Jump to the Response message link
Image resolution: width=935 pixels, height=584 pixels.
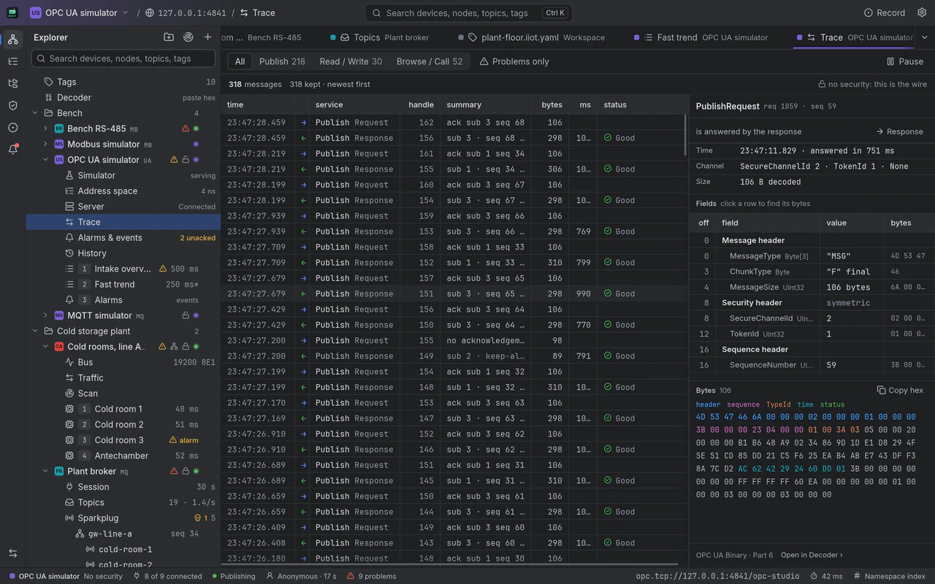pos(899,131)
